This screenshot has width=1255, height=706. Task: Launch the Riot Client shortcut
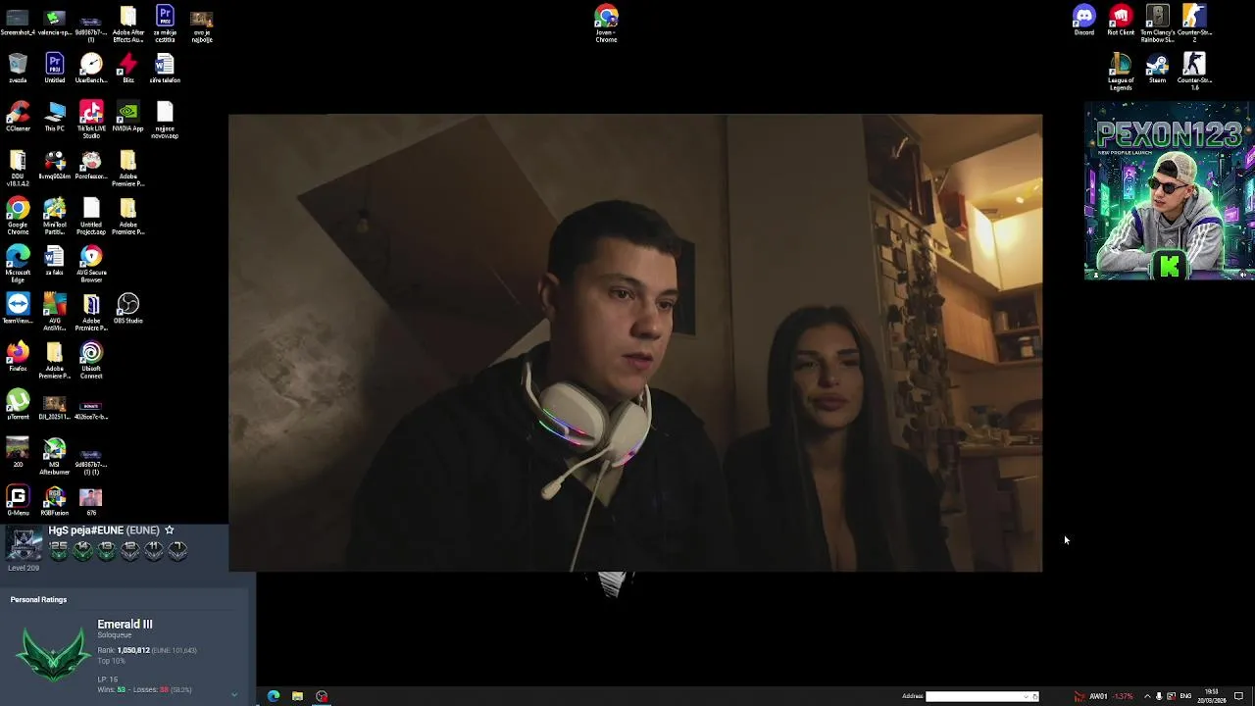(1121, 20)
